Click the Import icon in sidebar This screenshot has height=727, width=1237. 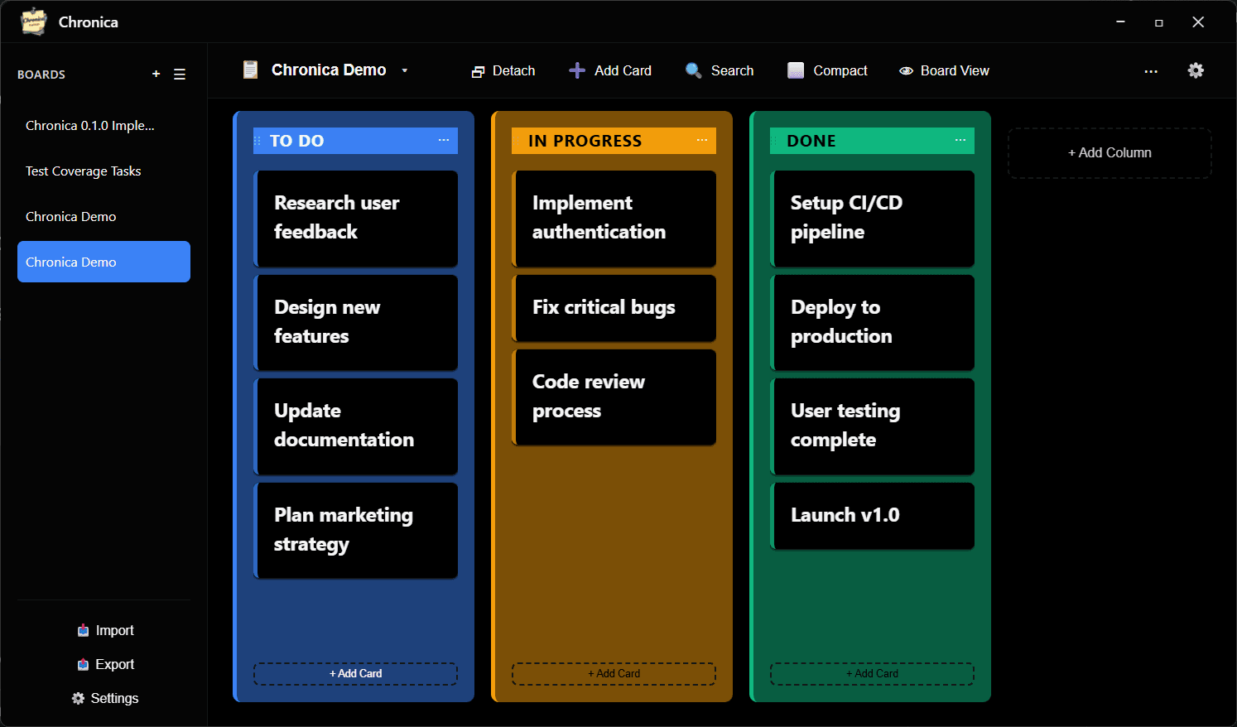83,631
